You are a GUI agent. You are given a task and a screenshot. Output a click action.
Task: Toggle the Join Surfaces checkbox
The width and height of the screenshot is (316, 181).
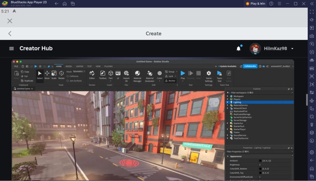68,81
